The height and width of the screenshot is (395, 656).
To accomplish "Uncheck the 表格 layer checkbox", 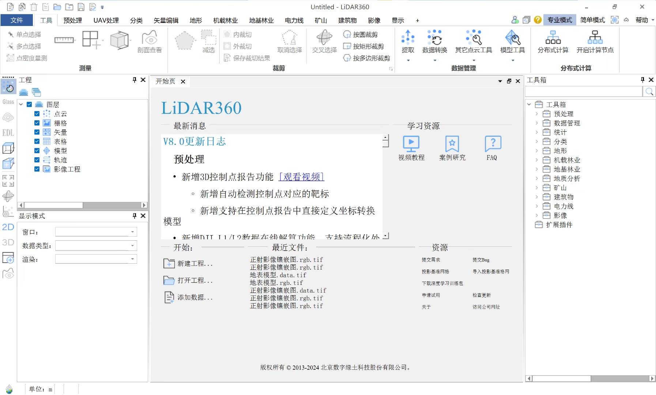I will tap(37, 141).
